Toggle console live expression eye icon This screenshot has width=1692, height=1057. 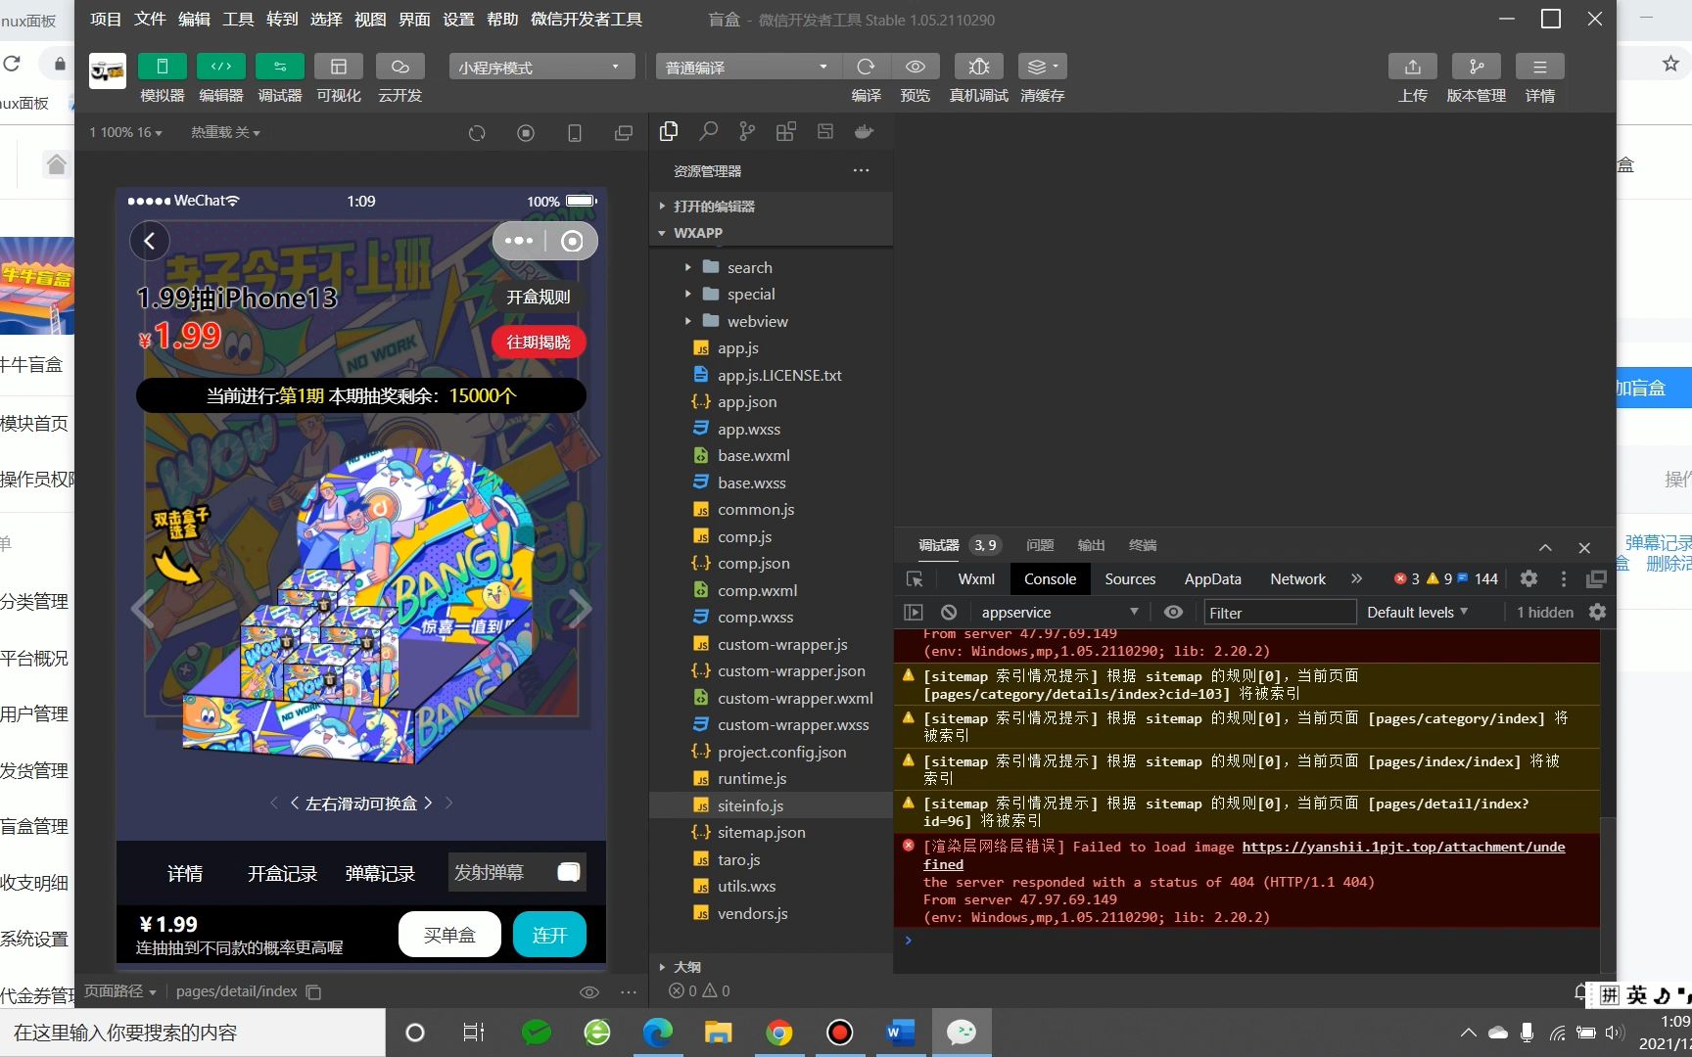tap(1173, 612)
